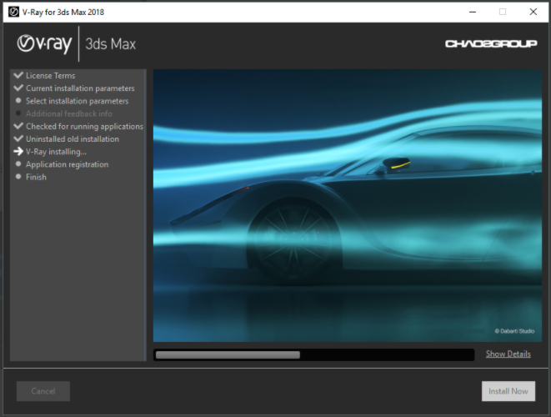Minimize the installer window
551x417 pixels.
473,12
